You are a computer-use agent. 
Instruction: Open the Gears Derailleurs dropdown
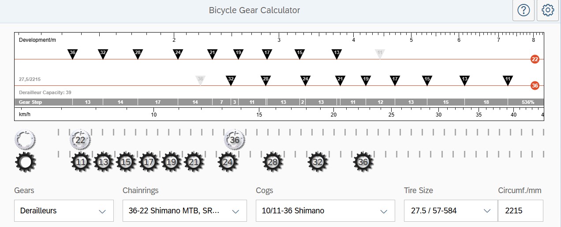pyautogui.click(x=64, y=211)
